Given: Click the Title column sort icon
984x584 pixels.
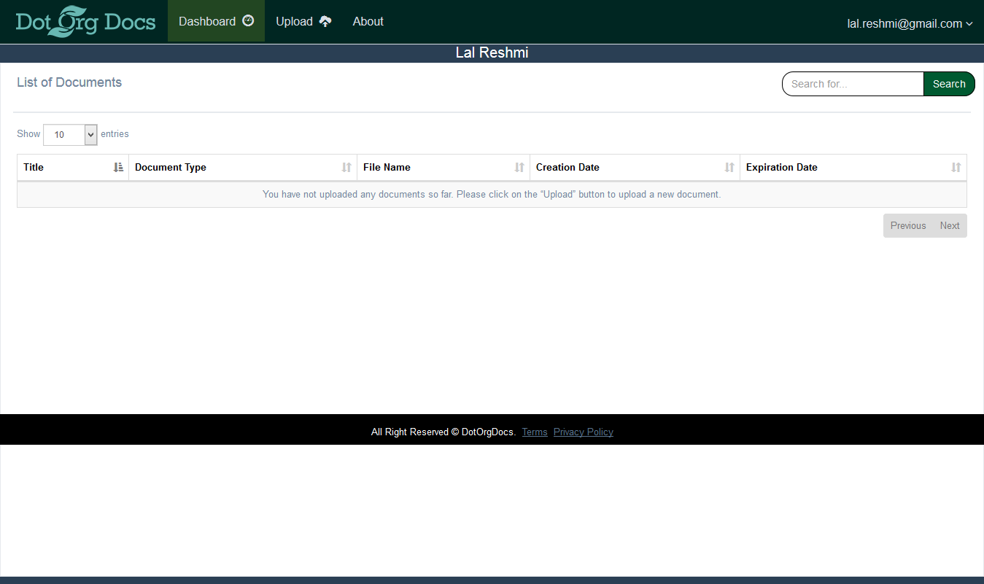Looking at the screenshot, I should (119, 168).
